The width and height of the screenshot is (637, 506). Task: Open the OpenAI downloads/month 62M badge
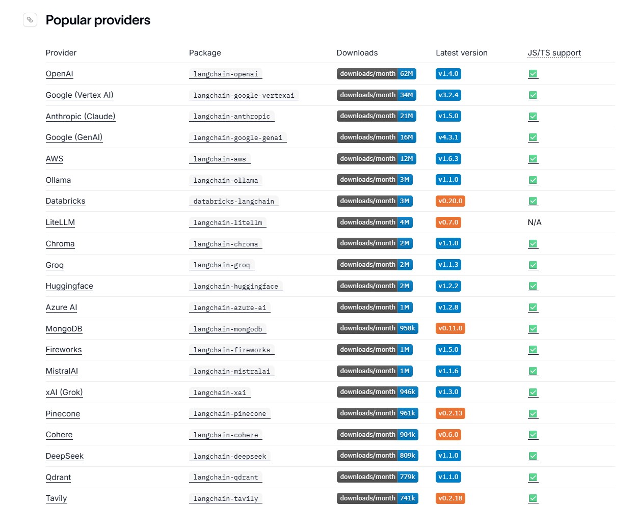376,74
